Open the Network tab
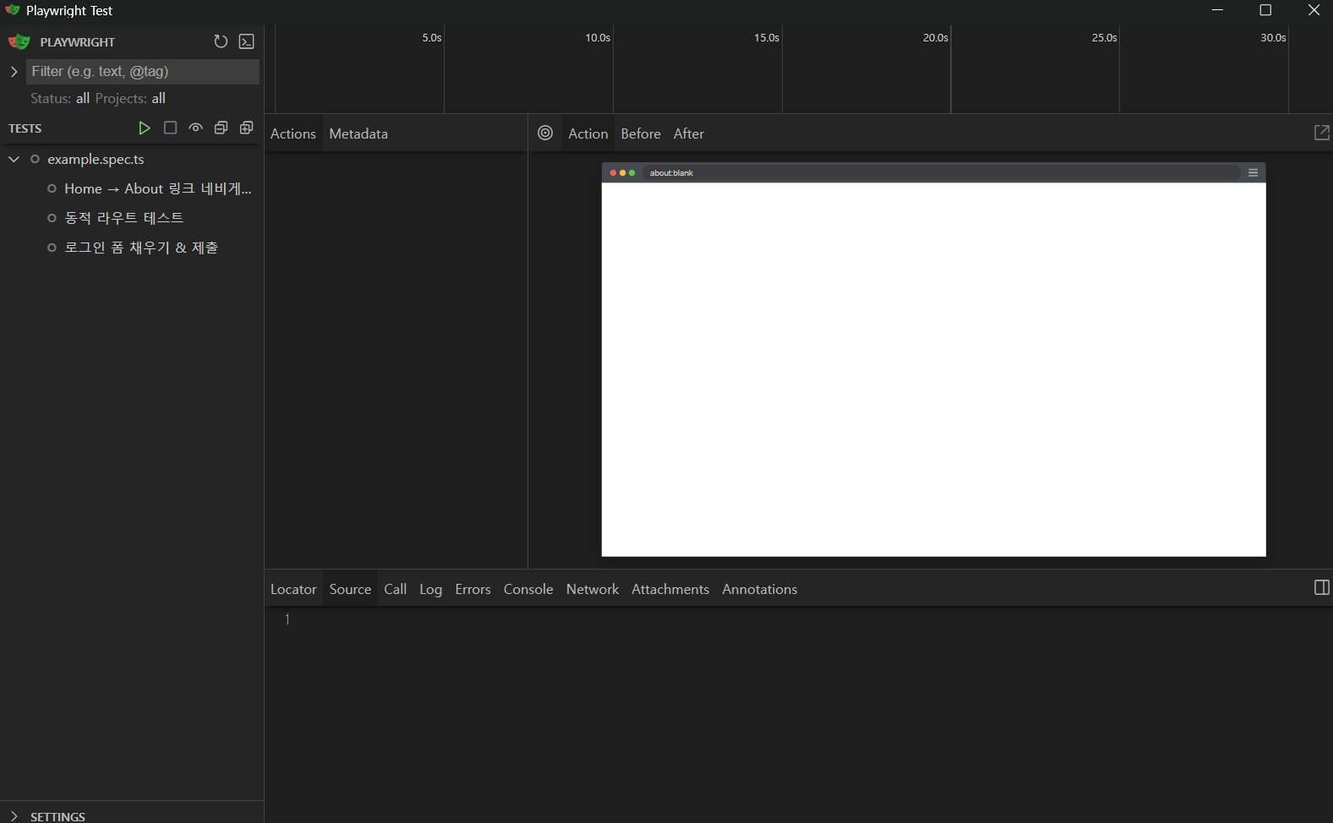The width and height of the screenshot is (1333, 823). click(592, 590)
